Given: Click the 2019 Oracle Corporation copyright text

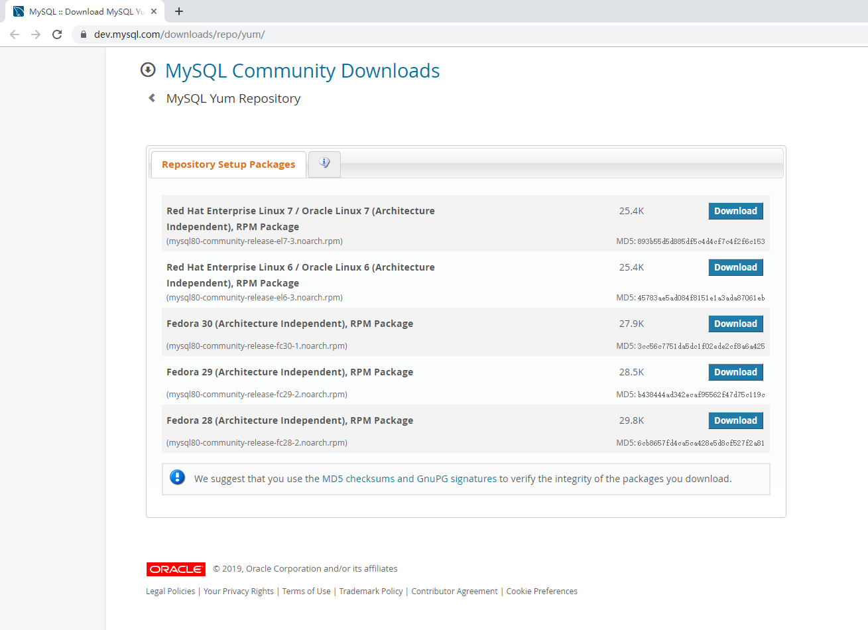Looking at the screenshot, I should [x=305, y=569].
